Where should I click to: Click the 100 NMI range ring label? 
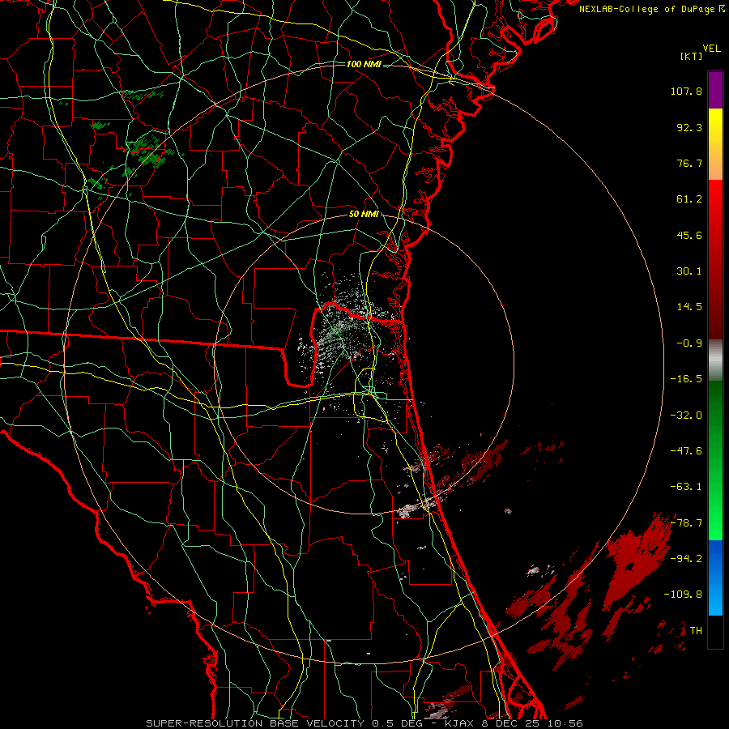click(364, 64)
